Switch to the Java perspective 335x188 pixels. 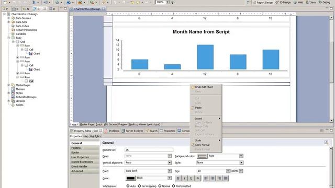pos(311,2)
